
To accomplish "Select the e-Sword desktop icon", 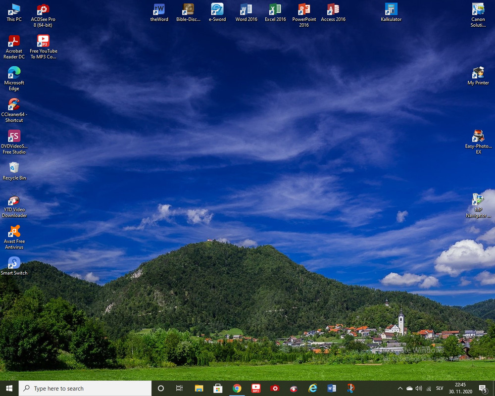I will [217, 13].
